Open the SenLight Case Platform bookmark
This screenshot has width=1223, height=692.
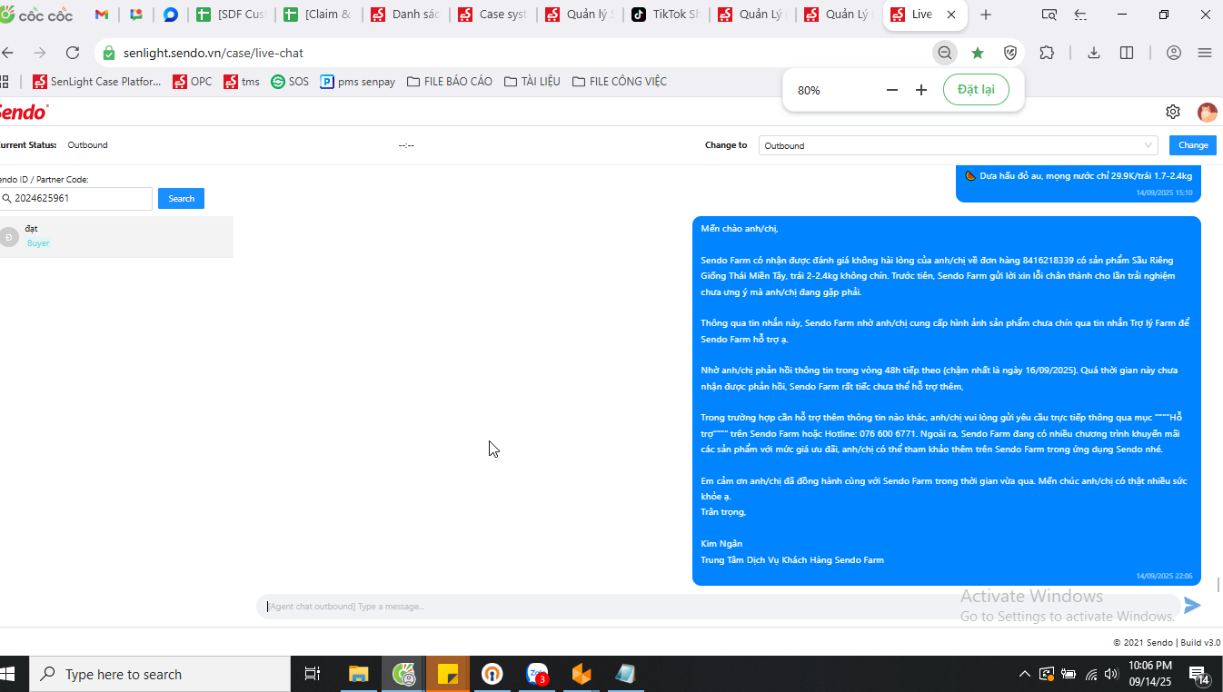pos(96,82)
